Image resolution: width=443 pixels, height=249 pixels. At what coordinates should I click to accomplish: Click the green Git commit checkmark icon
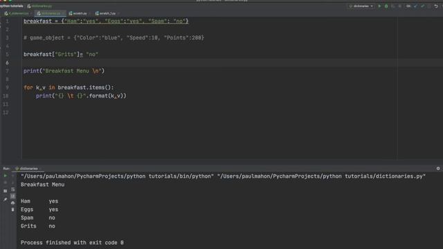[x=423, y=6]
